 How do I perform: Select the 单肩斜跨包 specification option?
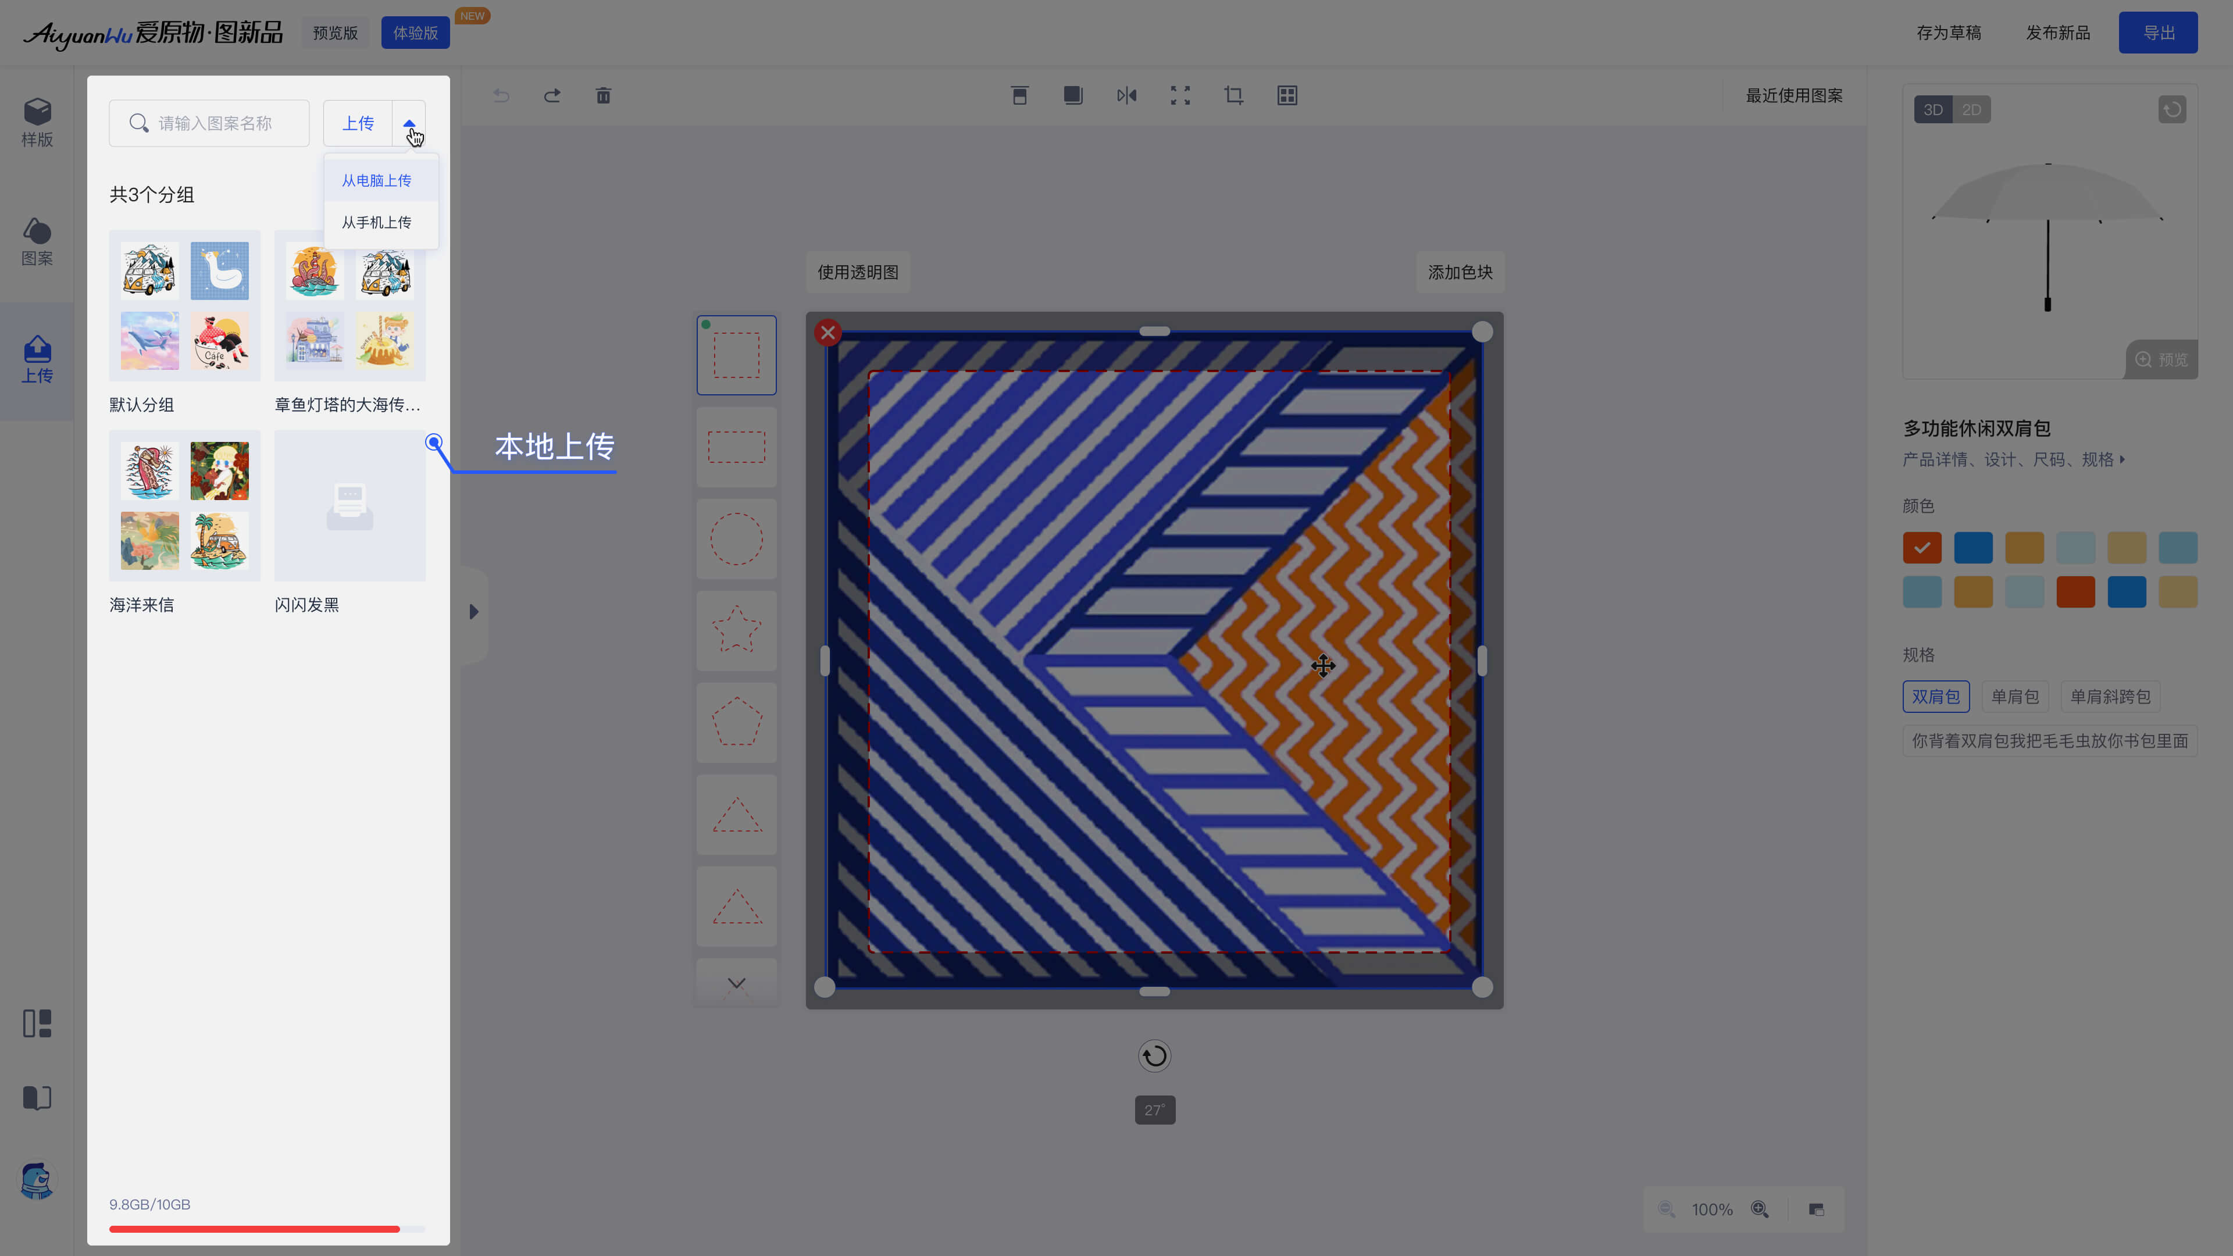point(2110,696)
